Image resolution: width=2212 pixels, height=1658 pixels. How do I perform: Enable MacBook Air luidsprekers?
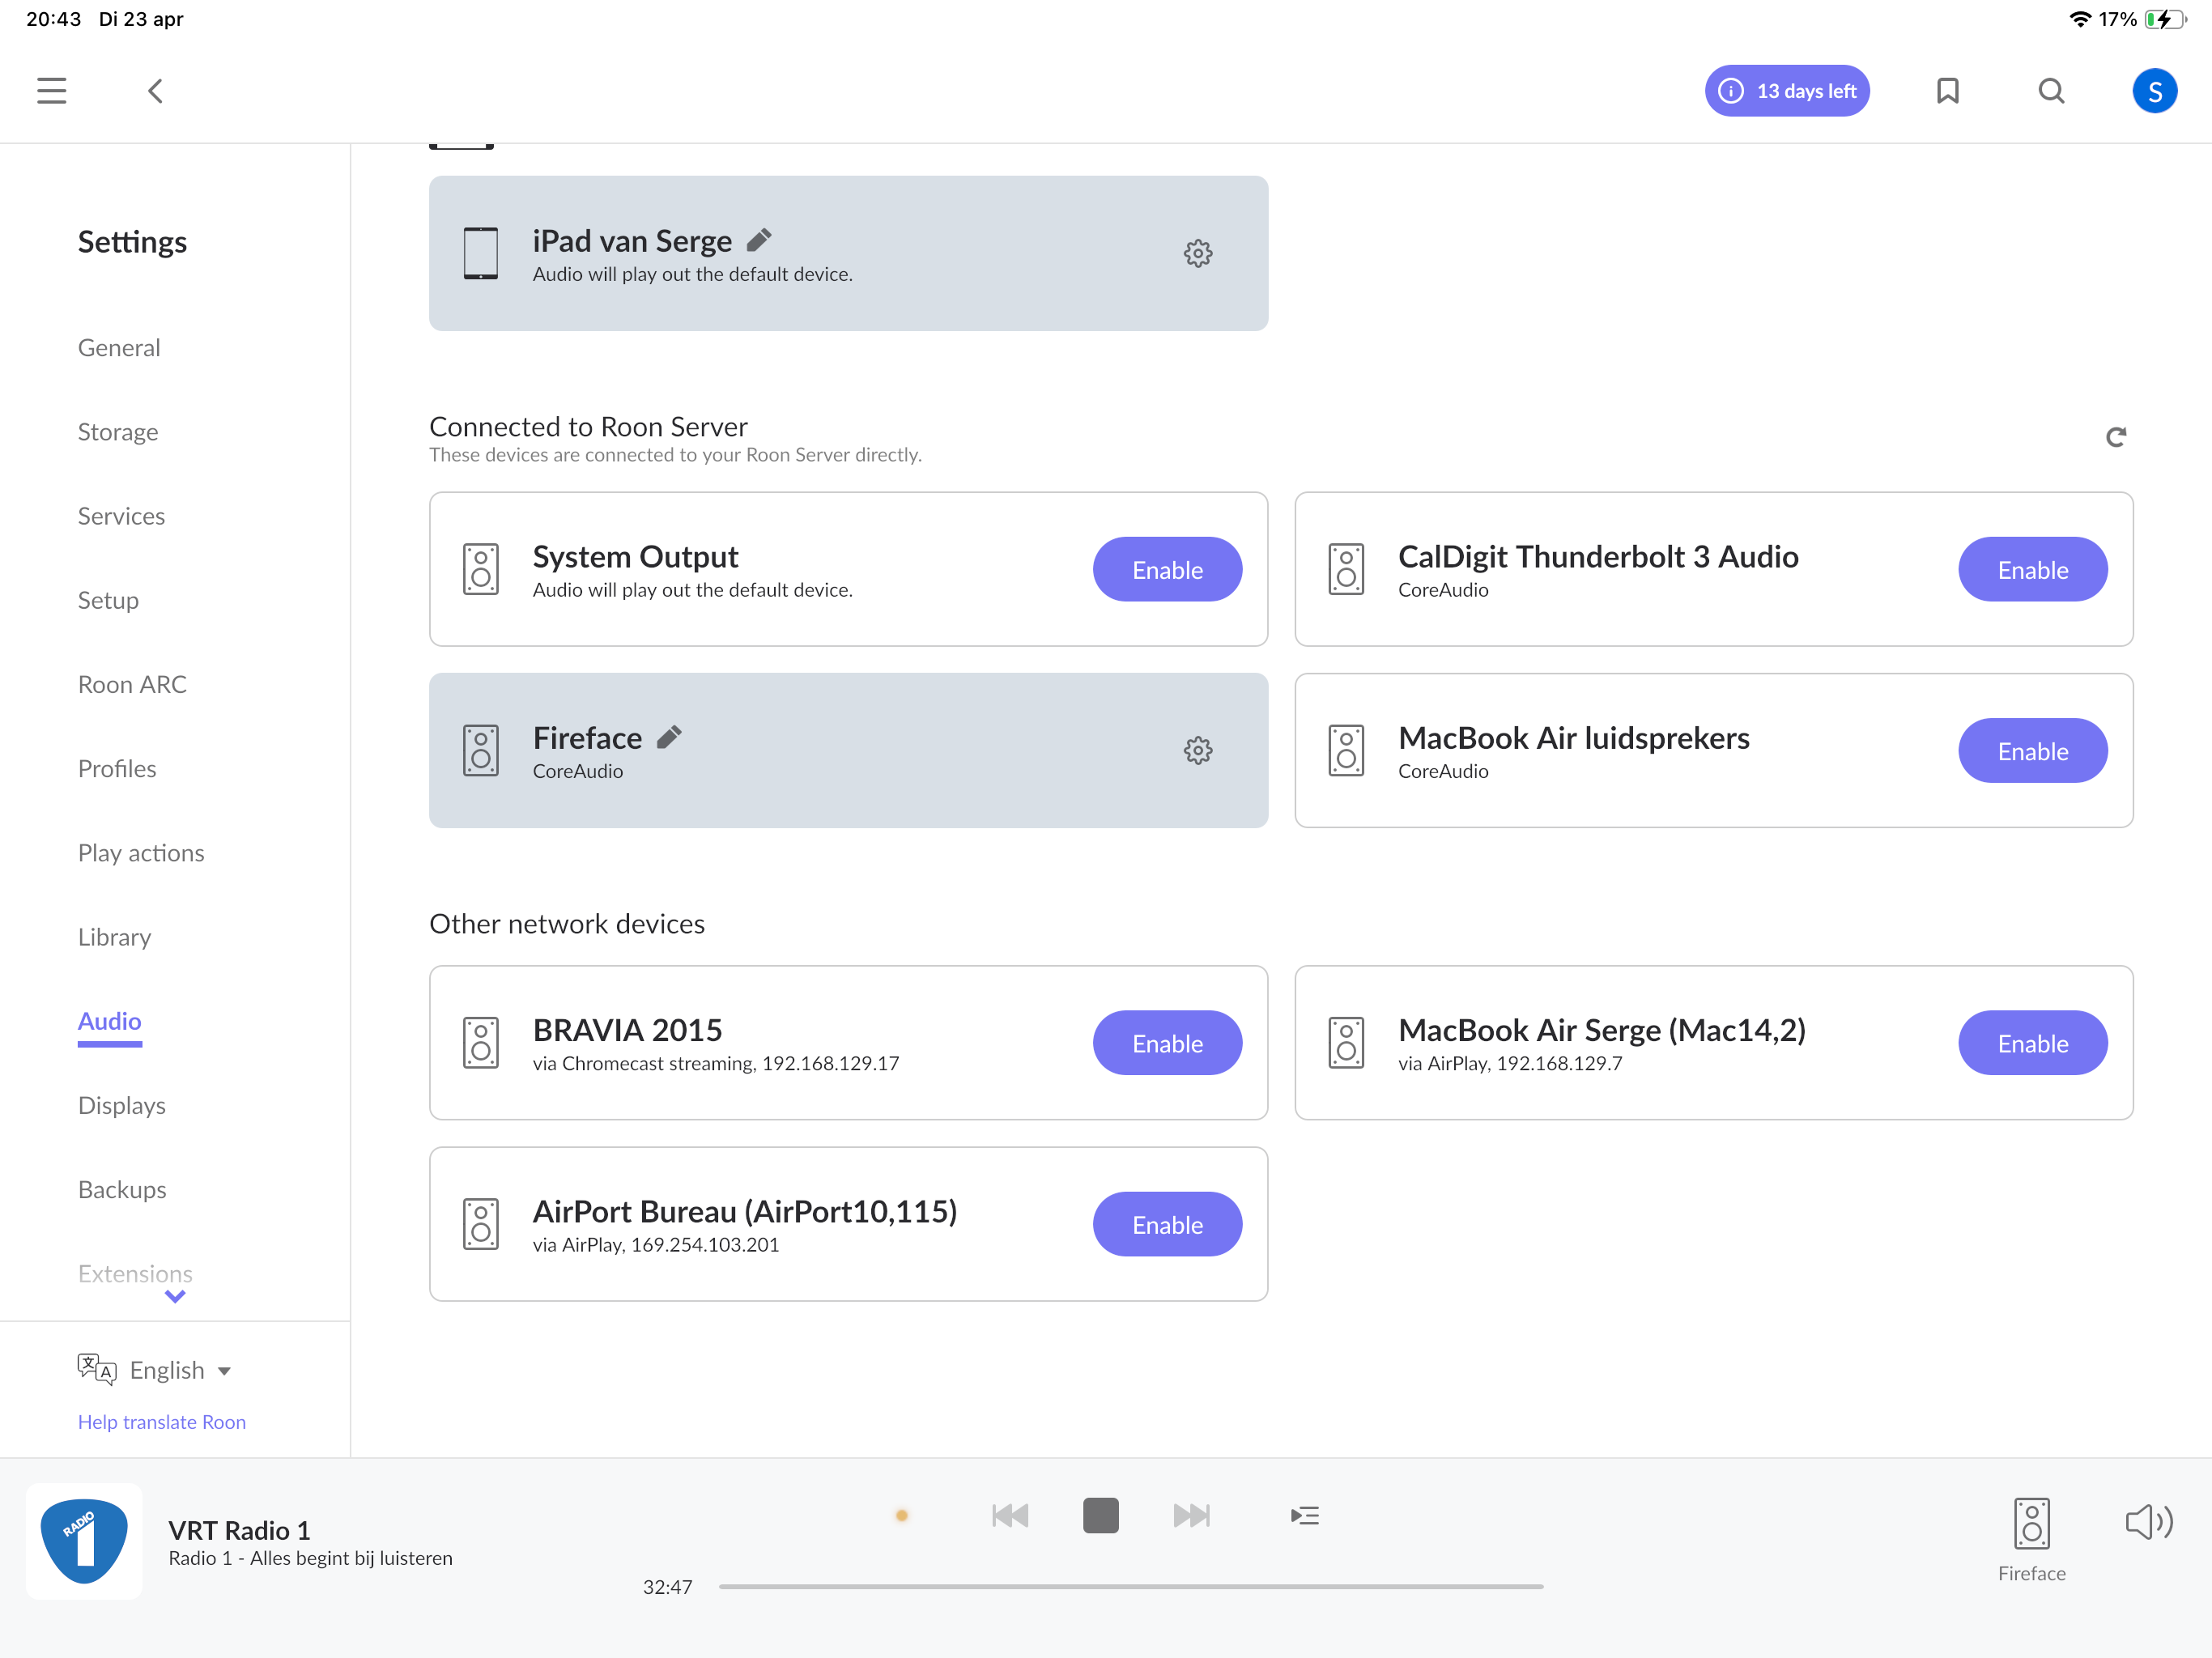coord(2033,751)
